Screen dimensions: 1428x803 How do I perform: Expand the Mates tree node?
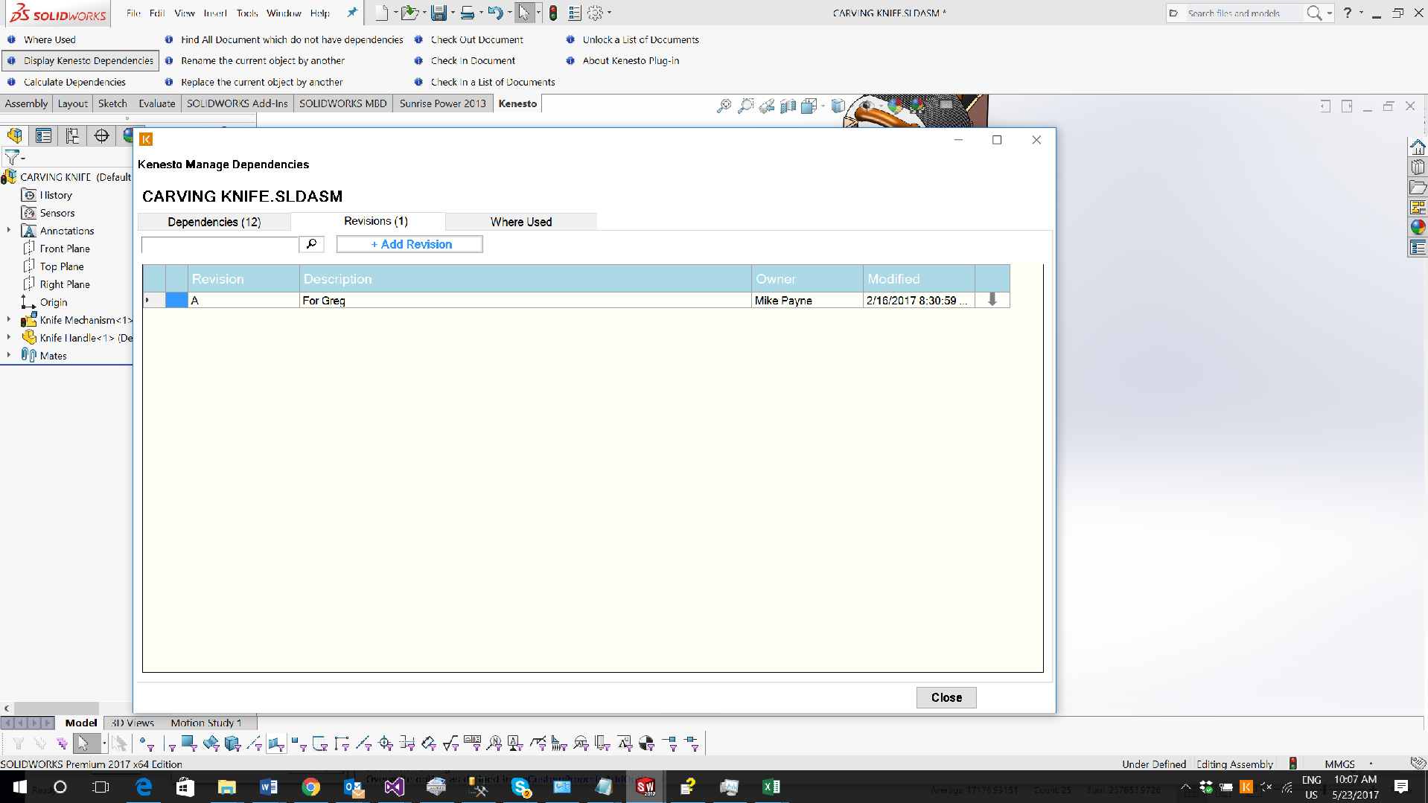pyautogui.click(x=9, y=356)
